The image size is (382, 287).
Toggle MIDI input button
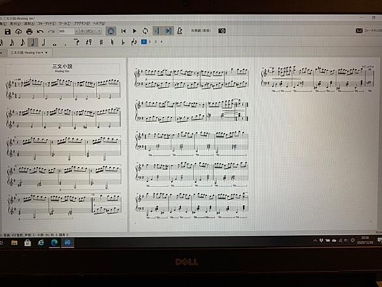pyautogui.click(x=111, y=31)
